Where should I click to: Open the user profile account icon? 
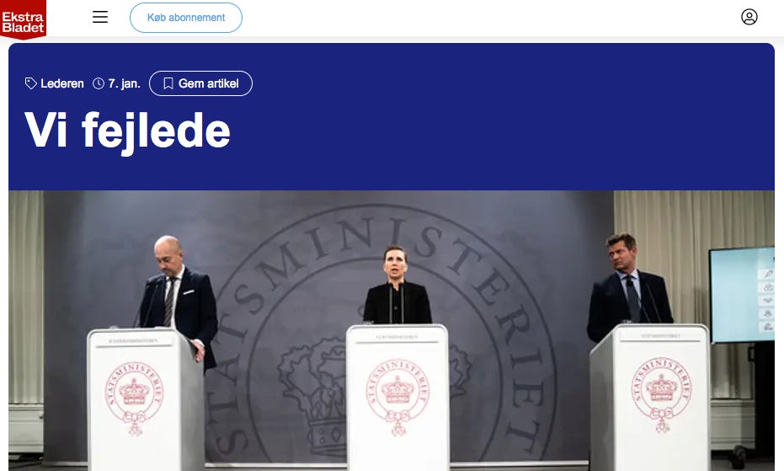pyautogui.click(x=749, y=17)
